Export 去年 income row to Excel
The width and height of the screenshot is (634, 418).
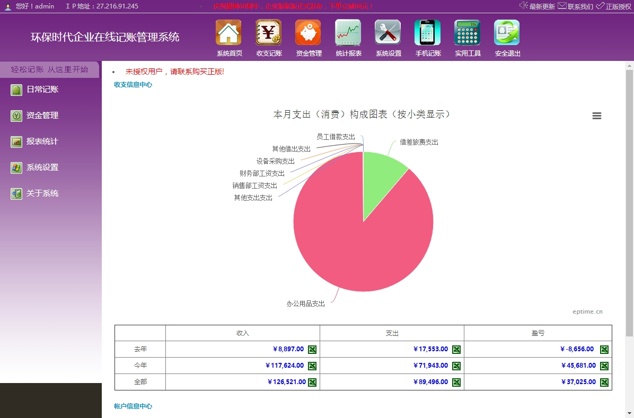(x=313, y=349)
